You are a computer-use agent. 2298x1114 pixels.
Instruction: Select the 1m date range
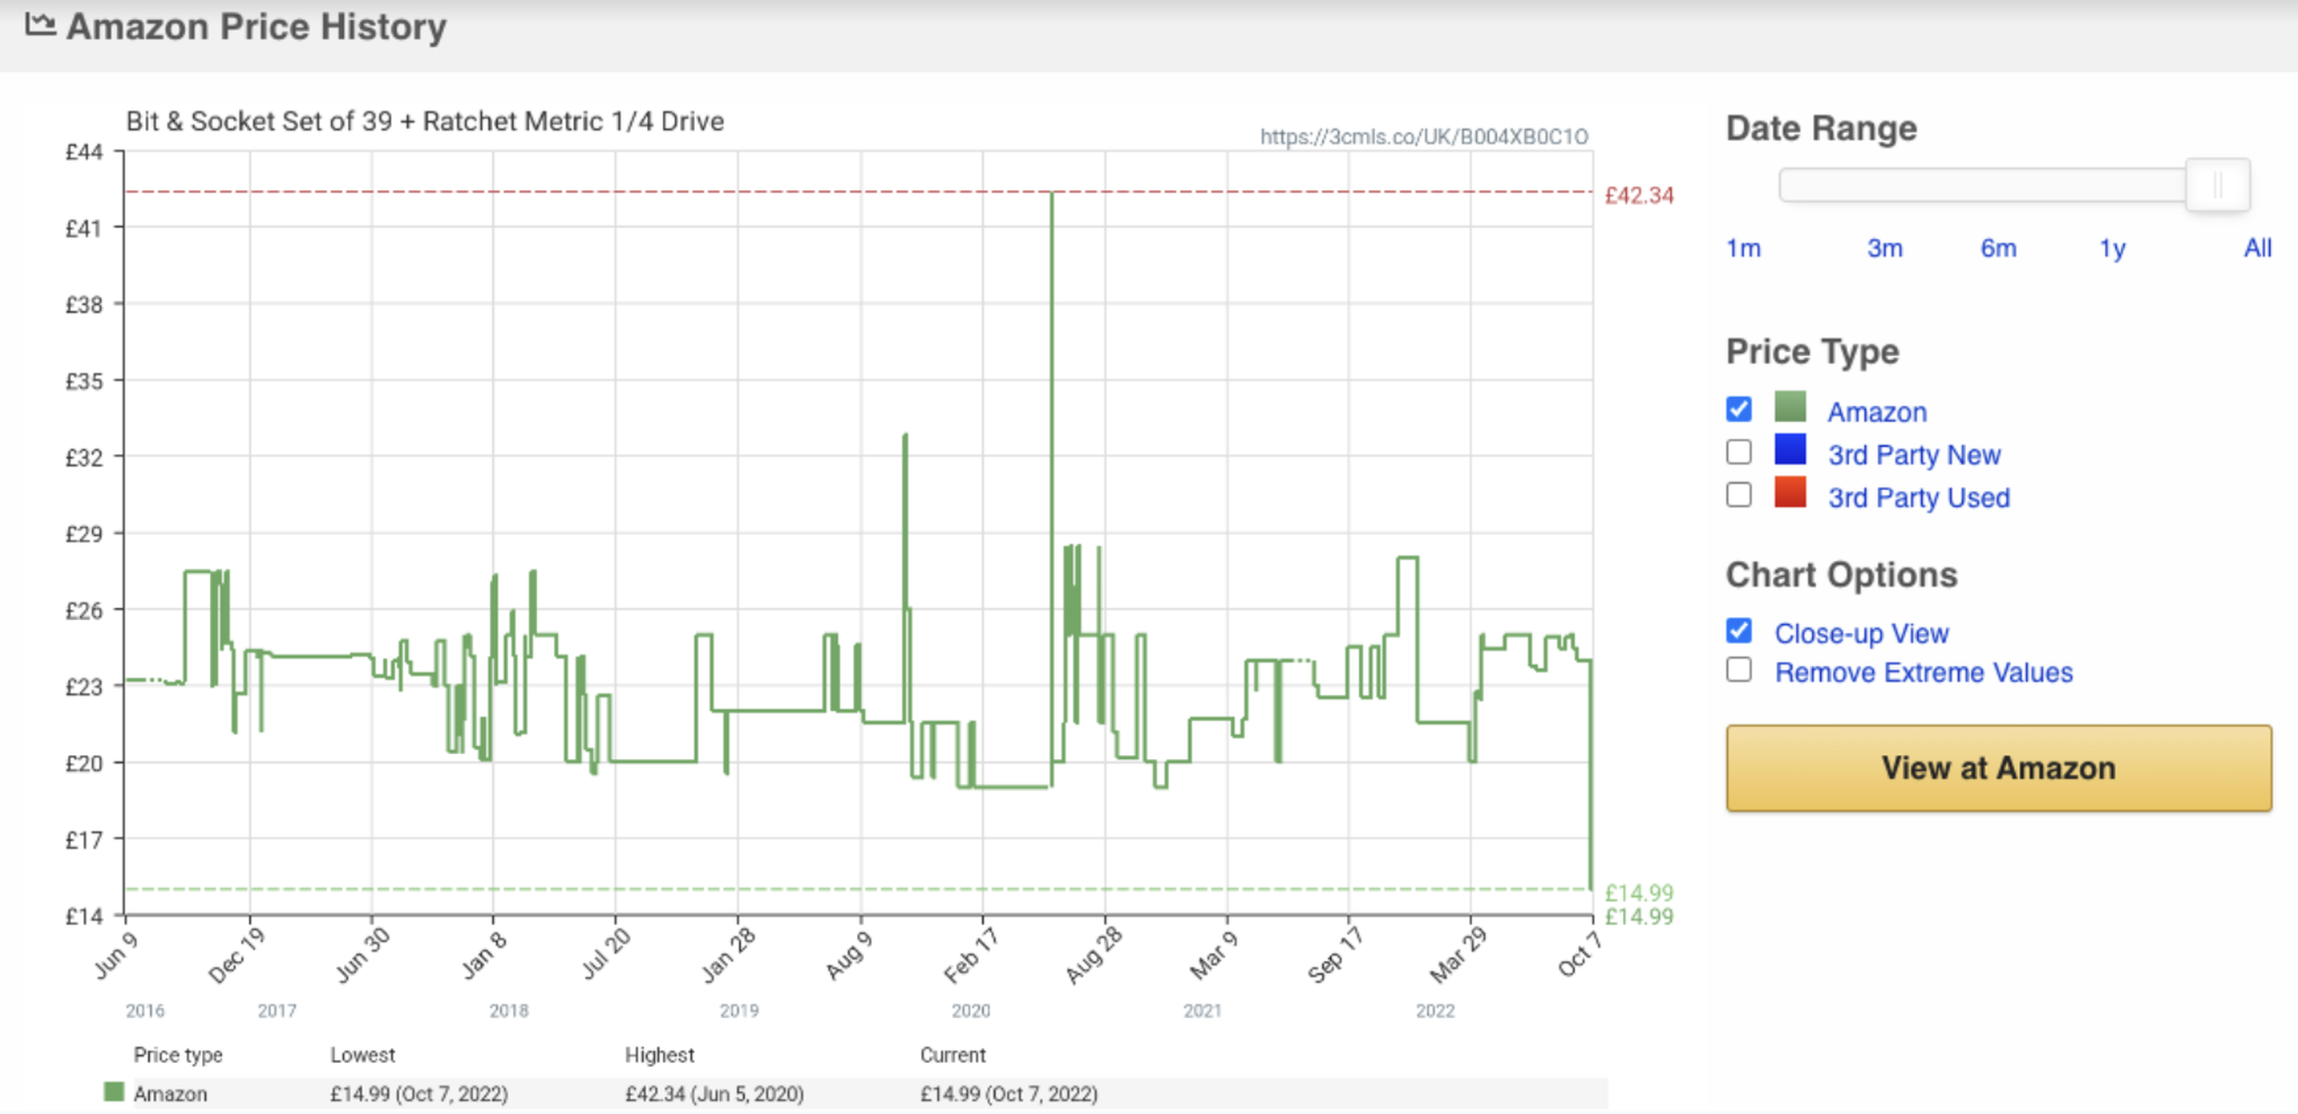(1745, 249)
